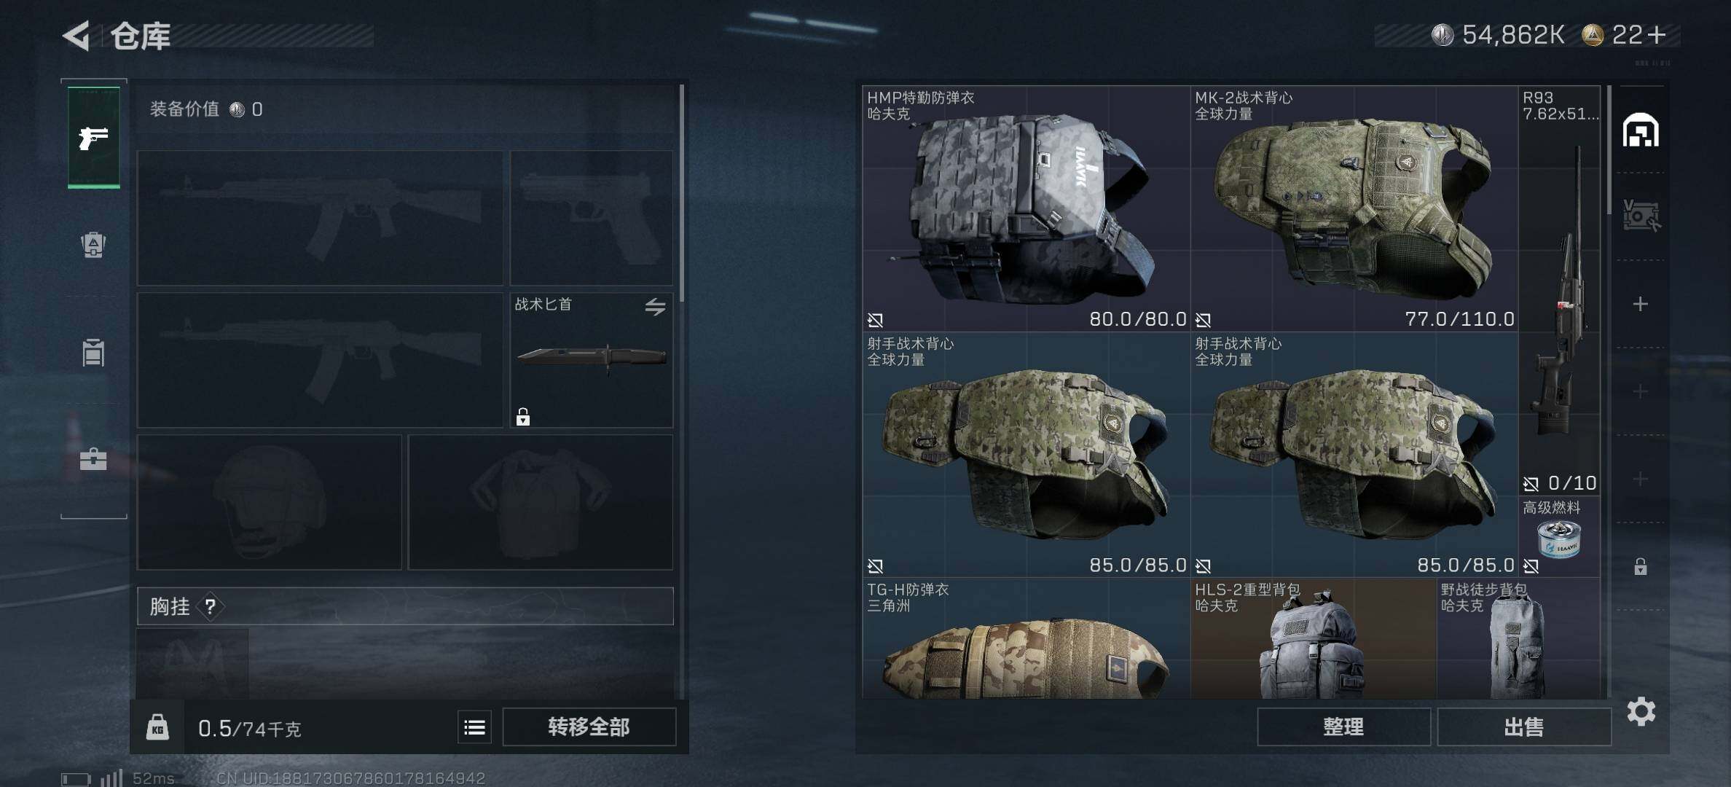Click 整理 to sort the stash

tap(1343, 727)
